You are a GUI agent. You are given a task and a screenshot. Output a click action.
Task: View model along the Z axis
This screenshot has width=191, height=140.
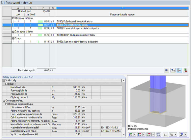149,134
